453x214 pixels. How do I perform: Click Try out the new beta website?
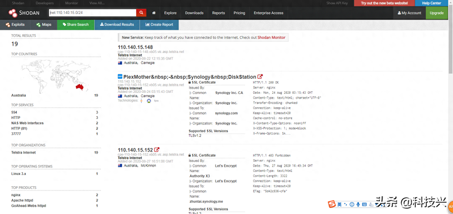(384, 3)
